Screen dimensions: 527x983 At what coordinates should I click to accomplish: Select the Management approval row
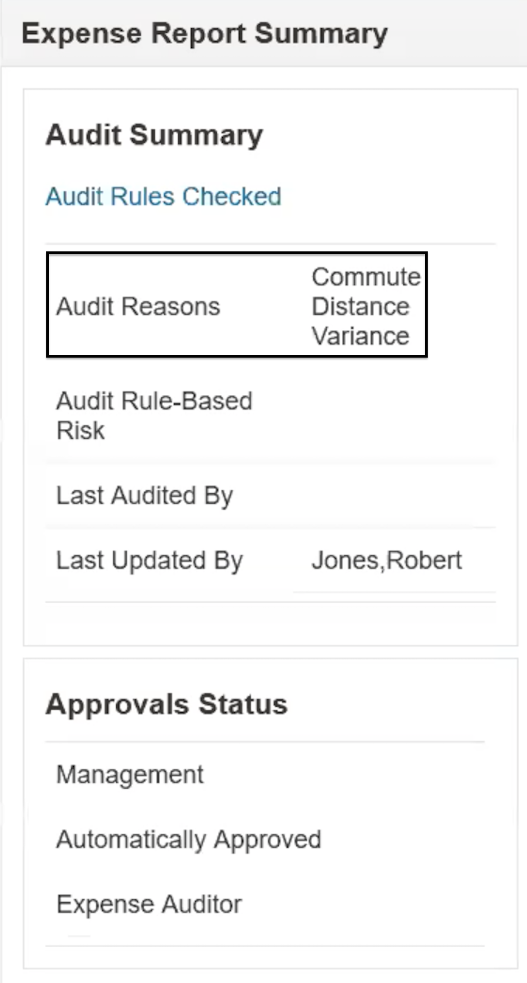(x=130, y=773)
